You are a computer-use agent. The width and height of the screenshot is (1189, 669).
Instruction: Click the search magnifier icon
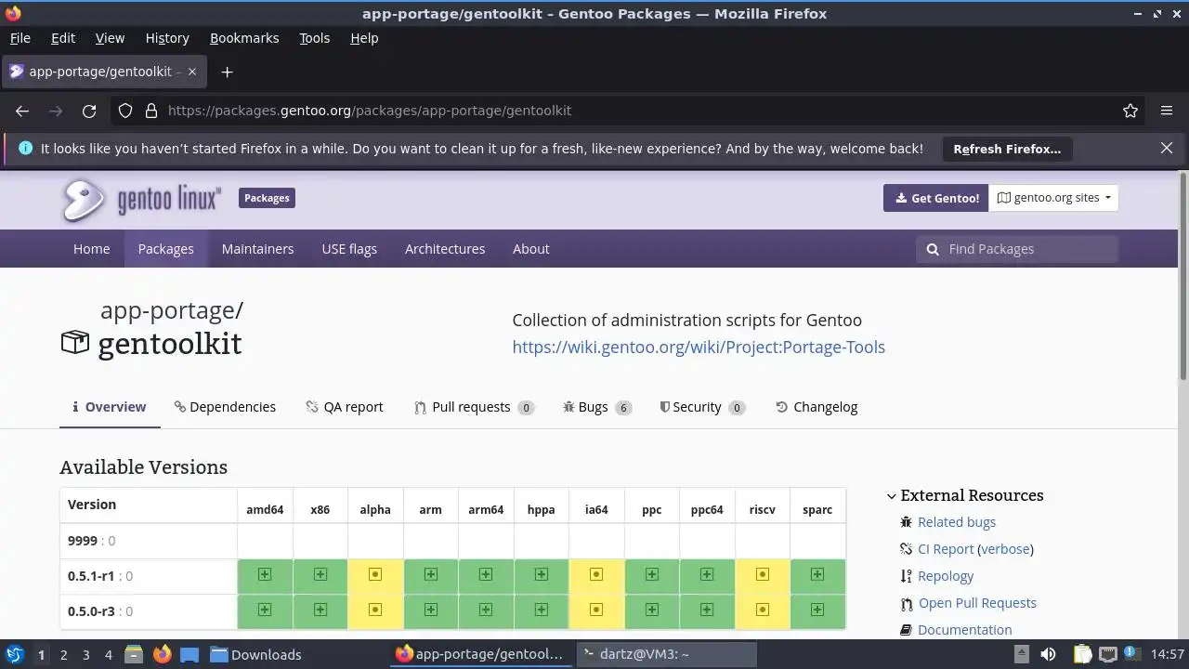point(933,249)
